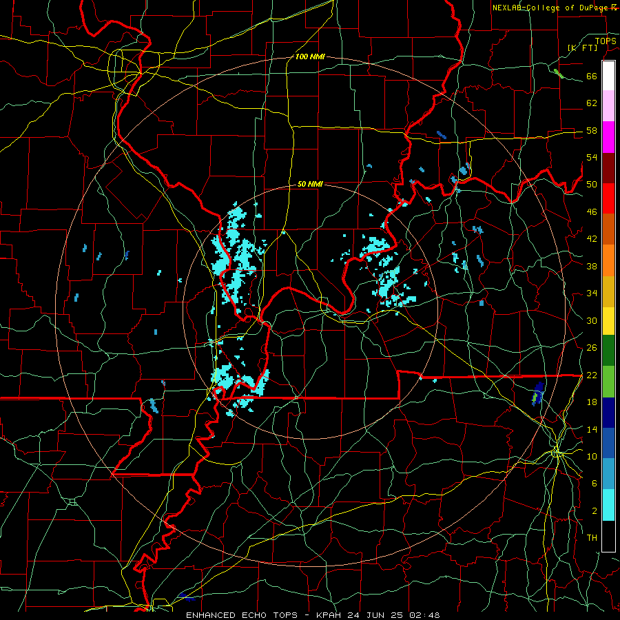The image size is (620, 620).
Task: Click the [K FT] units label
Action: [582, 48]
